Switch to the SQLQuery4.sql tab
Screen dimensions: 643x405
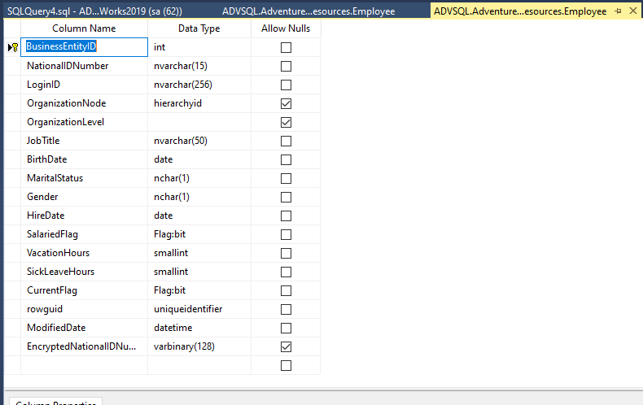click(x=94, y=11)
